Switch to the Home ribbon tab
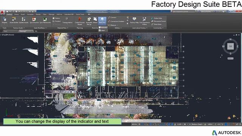Screen dimensions: 242x136 [x=16, y=14]
